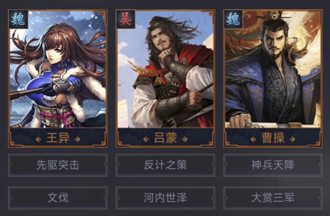Click the 魏 faction badge on 曹操's card

coord(233,19)
